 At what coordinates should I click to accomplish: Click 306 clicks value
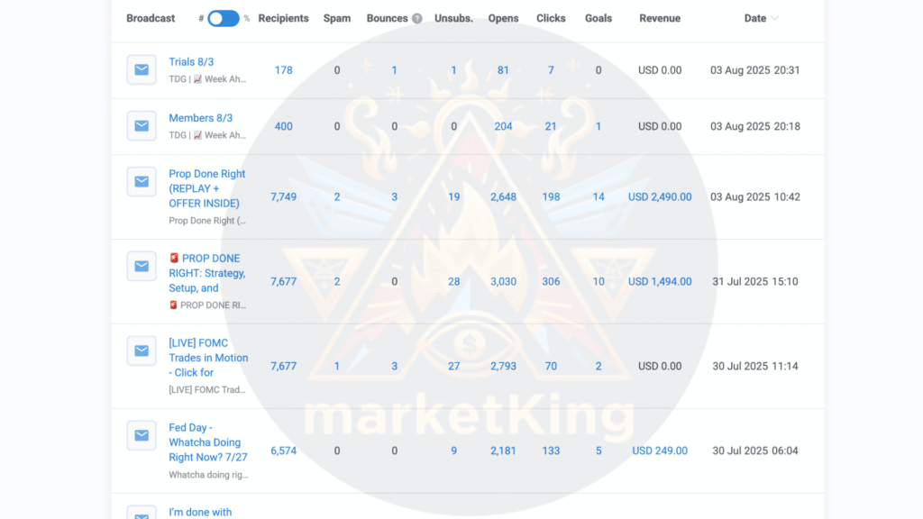[551, 282]
